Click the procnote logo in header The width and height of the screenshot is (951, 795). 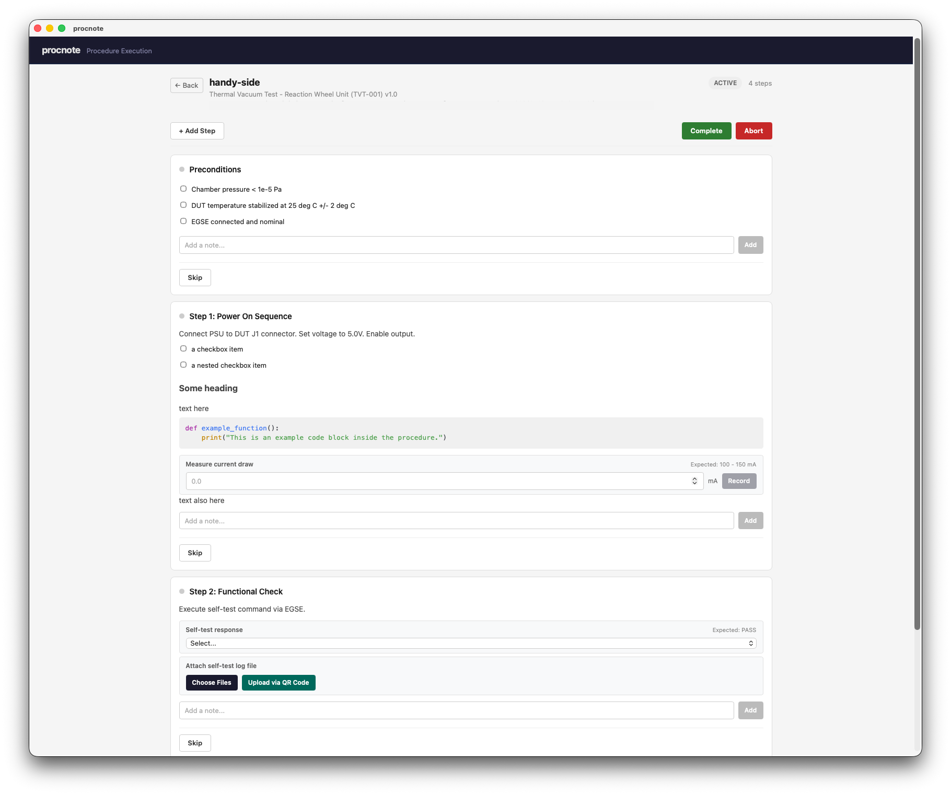61,51
